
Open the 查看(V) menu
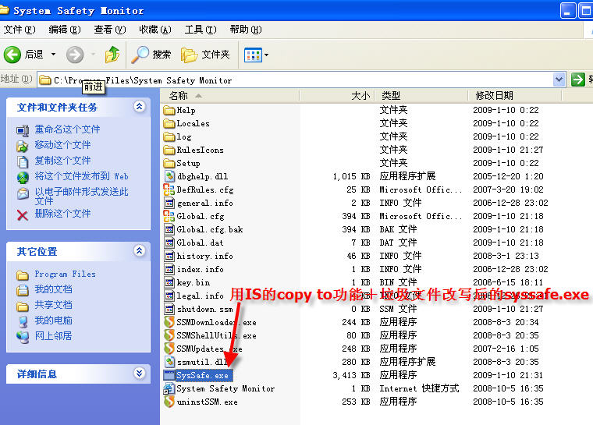pos(110,30)
